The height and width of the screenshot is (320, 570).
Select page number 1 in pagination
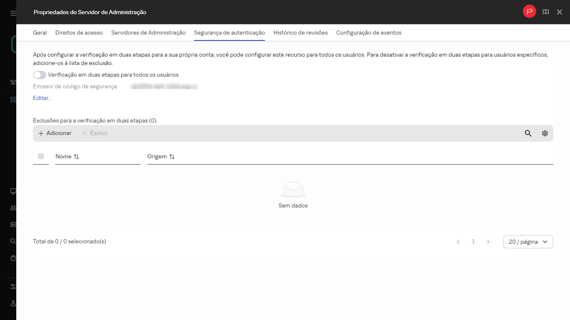point(473,242)
